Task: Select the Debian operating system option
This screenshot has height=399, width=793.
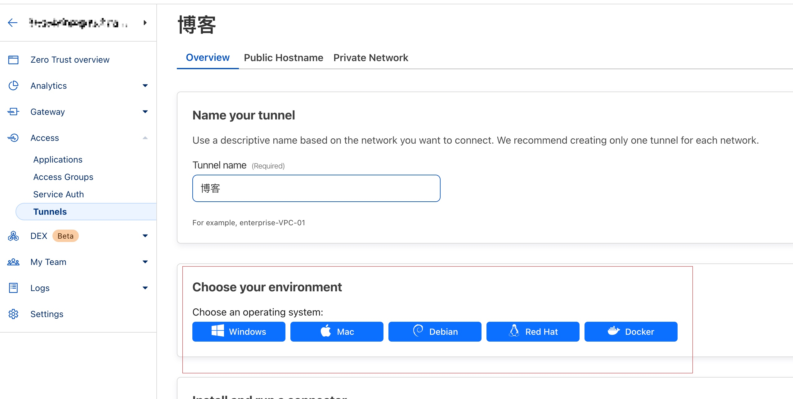Action: tap(434, 331)
